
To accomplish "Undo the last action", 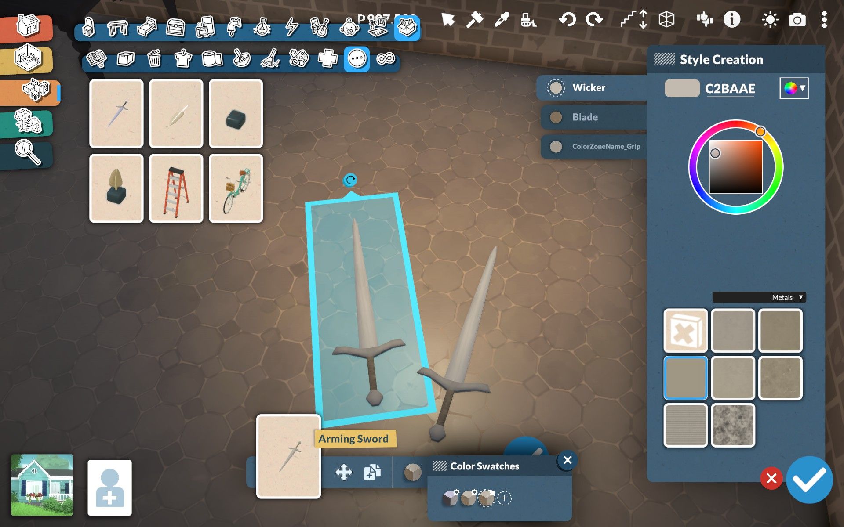I will 567,20.
